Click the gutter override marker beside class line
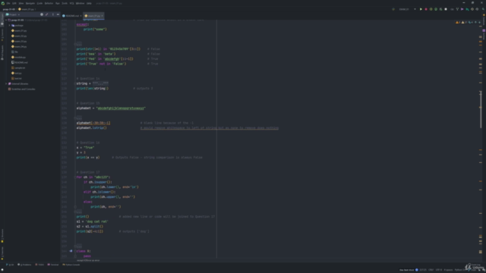 point(71,251)
